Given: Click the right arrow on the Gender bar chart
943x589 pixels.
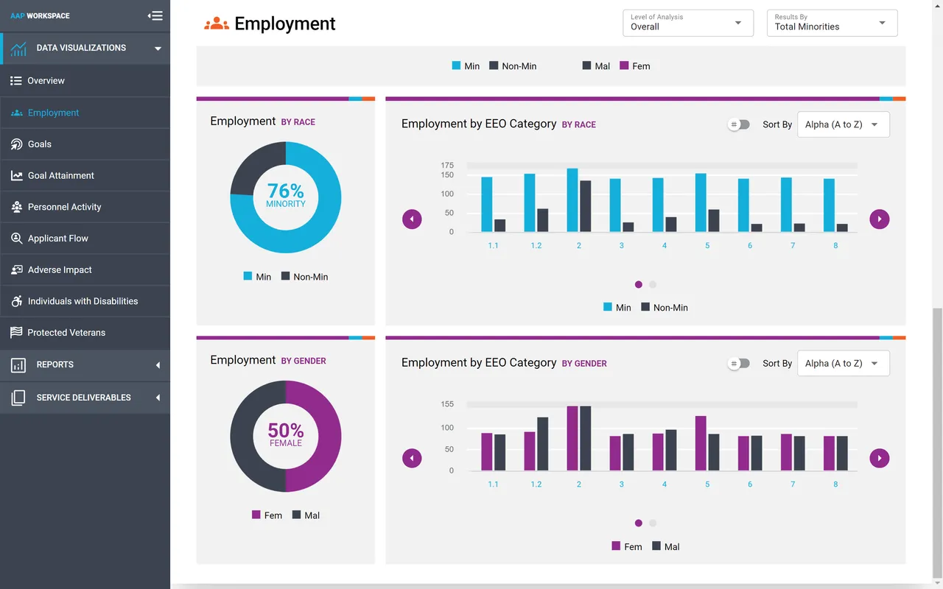Looking at the screenshot, I should pos(879,458).
